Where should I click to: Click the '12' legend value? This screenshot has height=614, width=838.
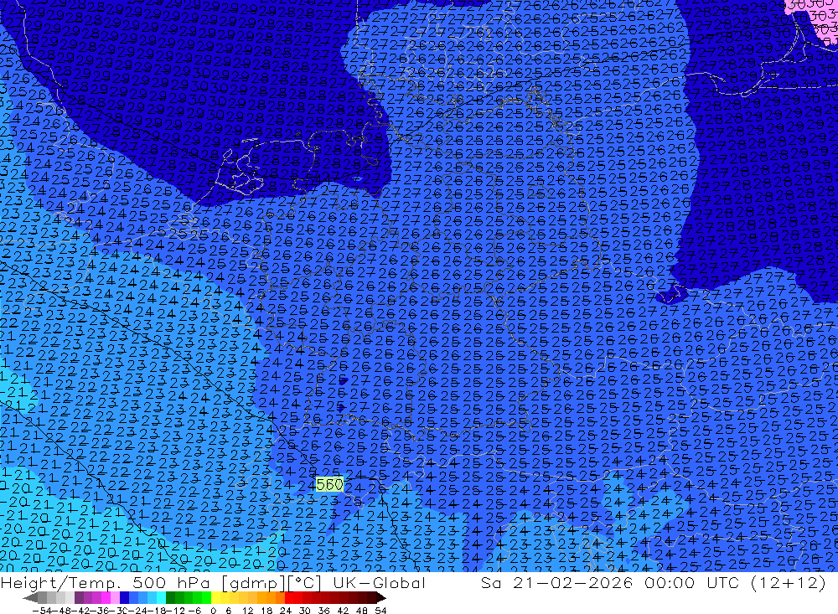[x=248, y=611]
